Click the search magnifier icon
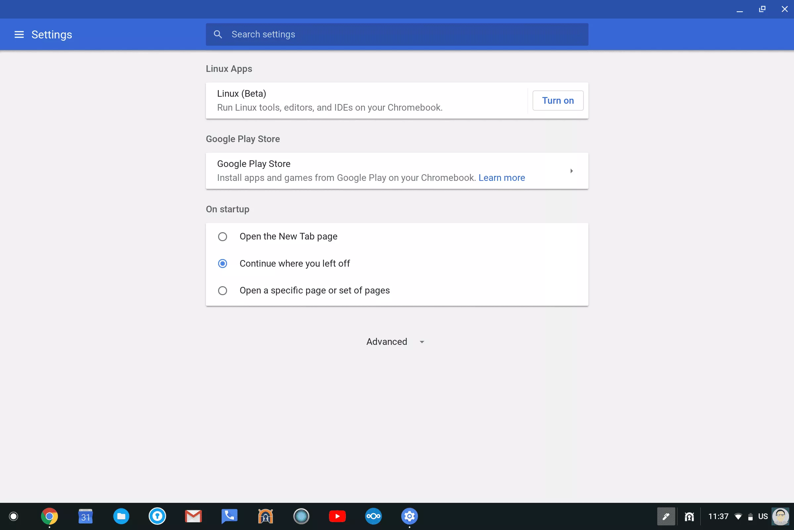The width and height of the screenshot is (794, 530). point(218,34)
